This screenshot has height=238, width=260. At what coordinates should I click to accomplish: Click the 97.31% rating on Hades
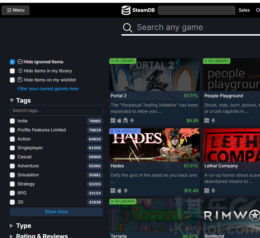tap(191, 166)
